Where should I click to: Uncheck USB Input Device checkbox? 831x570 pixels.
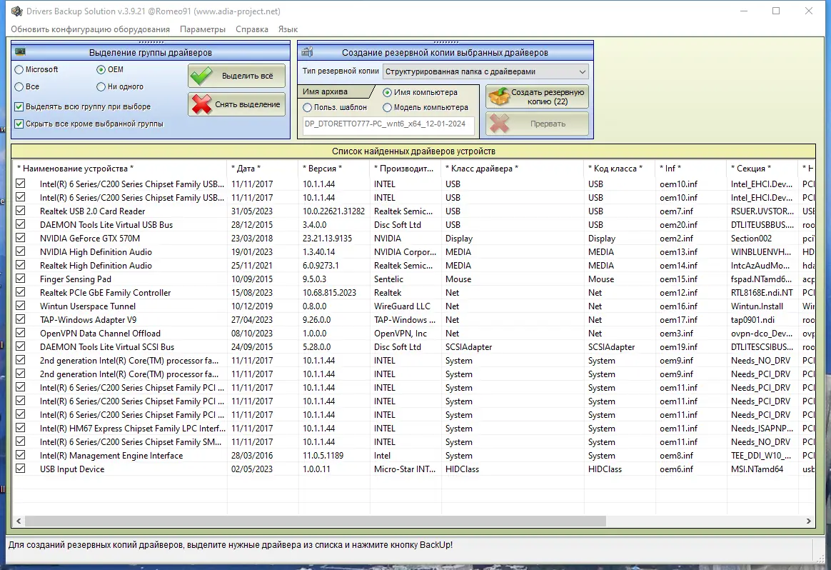click(20, 468)
